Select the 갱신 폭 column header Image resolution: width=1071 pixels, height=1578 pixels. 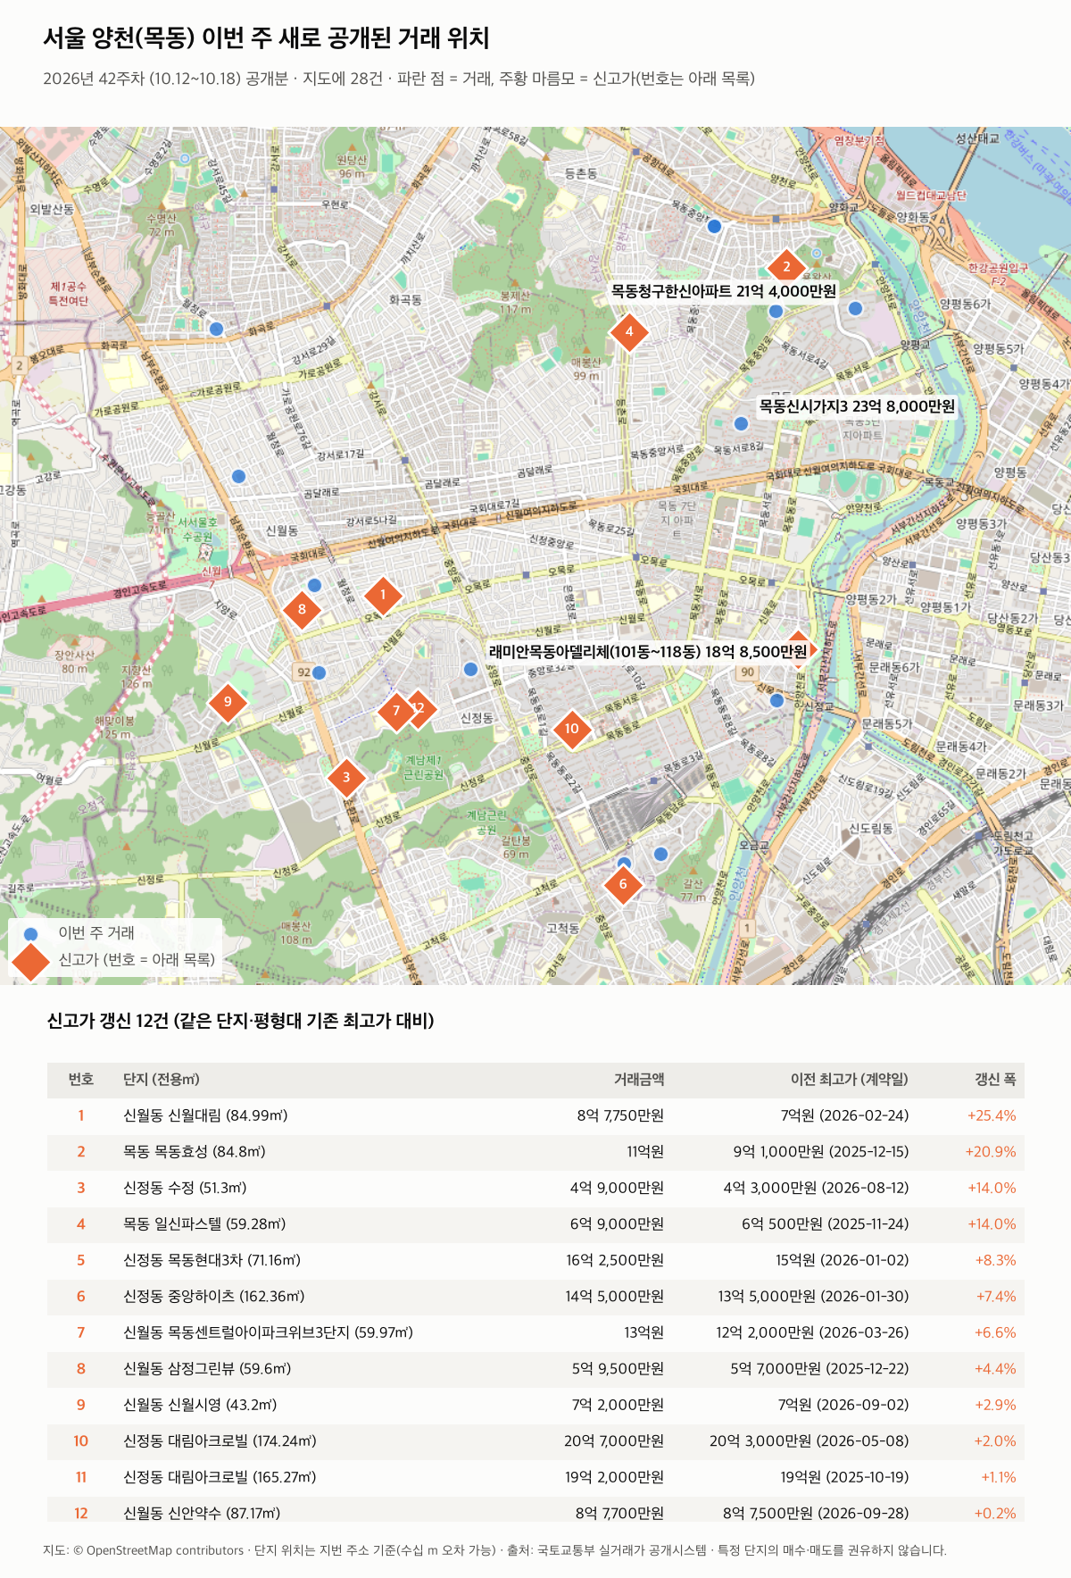tap(995, 1080)
